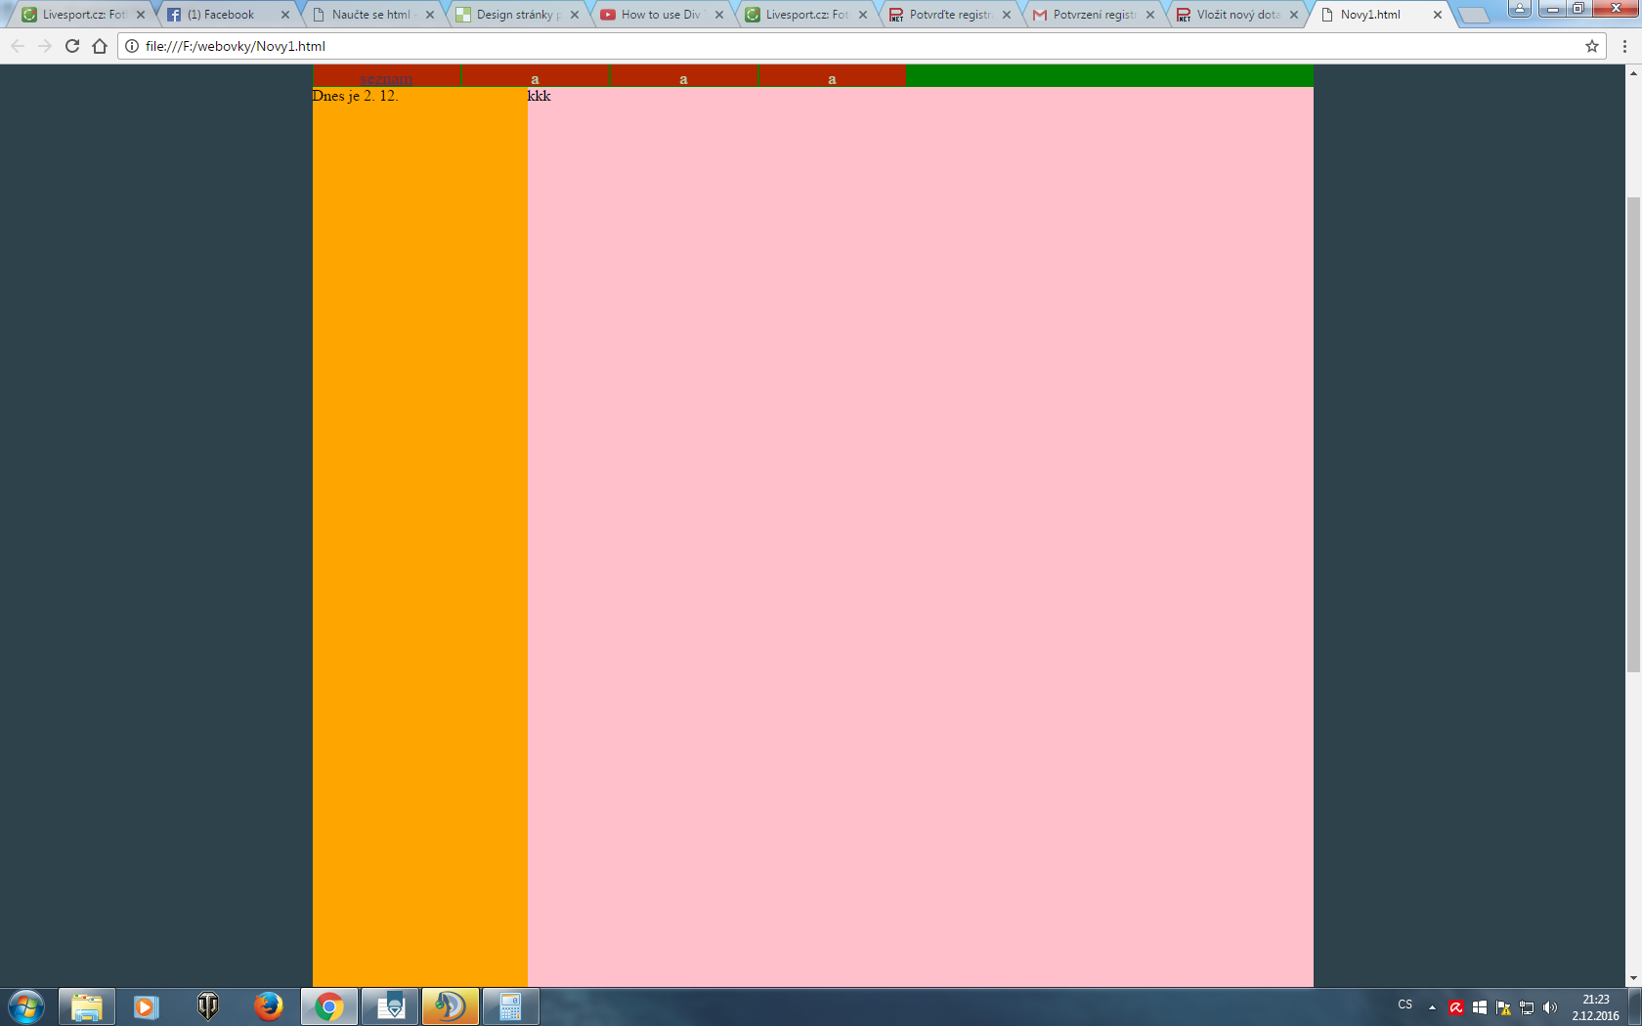Close the Gmail 'Potvrzení registr' tab
The height and width of the screenshot is (1026, 1642).
[1150, 15]
